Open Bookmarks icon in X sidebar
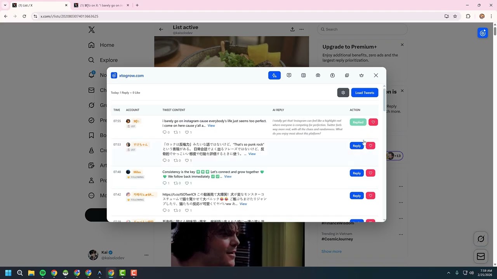497x279 pixels. (x=91, y=135)
